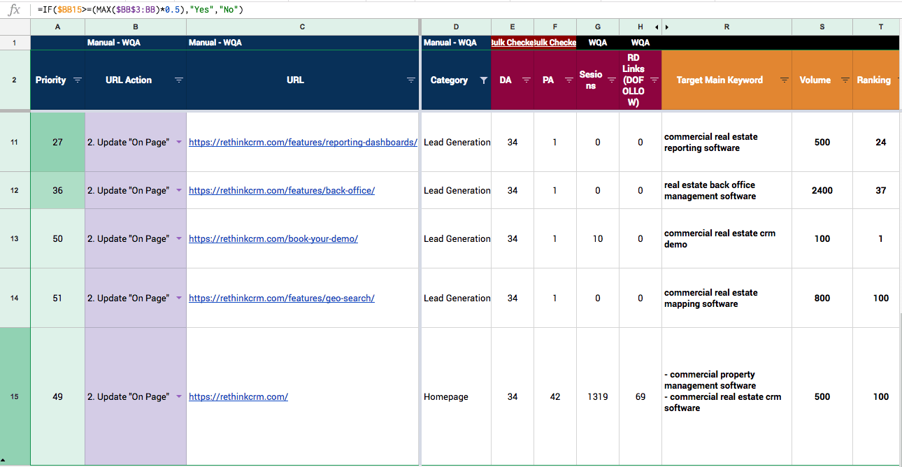This screenshot has width=902, height=467.
Task: Select column A header
Action: pos(57,27)
